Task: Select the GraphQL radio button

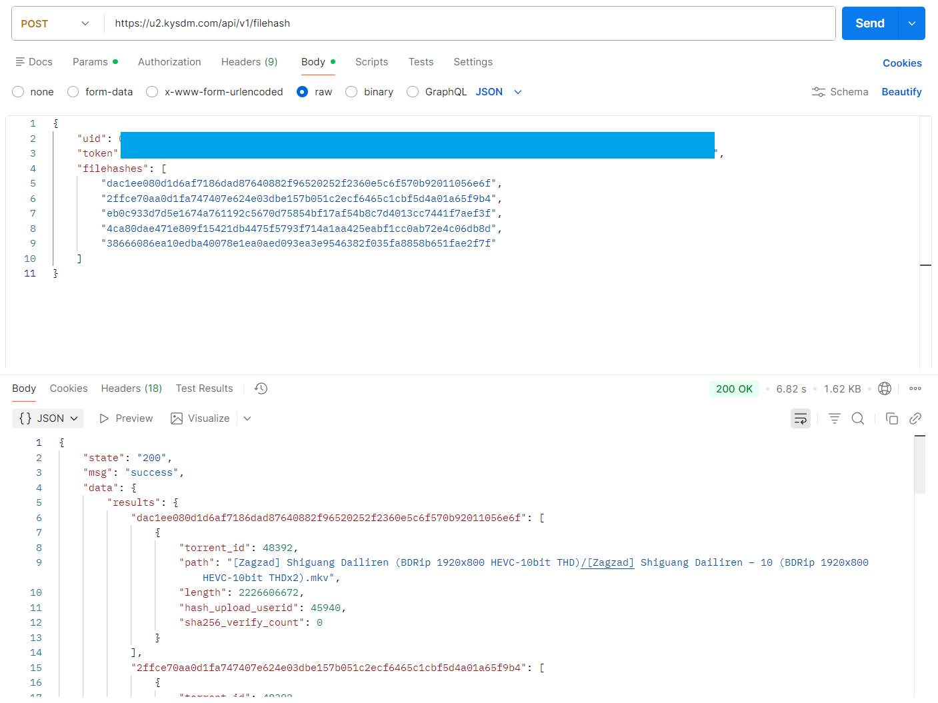Action: tap(413, 92)
